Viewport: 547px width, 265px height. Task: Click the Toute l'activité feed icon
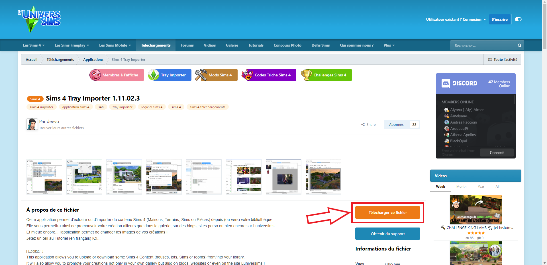(490, 60)
